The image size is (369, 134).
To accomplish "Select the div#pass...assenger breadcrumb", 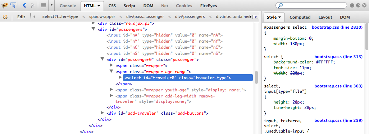I will pyautogui.click(x=145, y=16).
